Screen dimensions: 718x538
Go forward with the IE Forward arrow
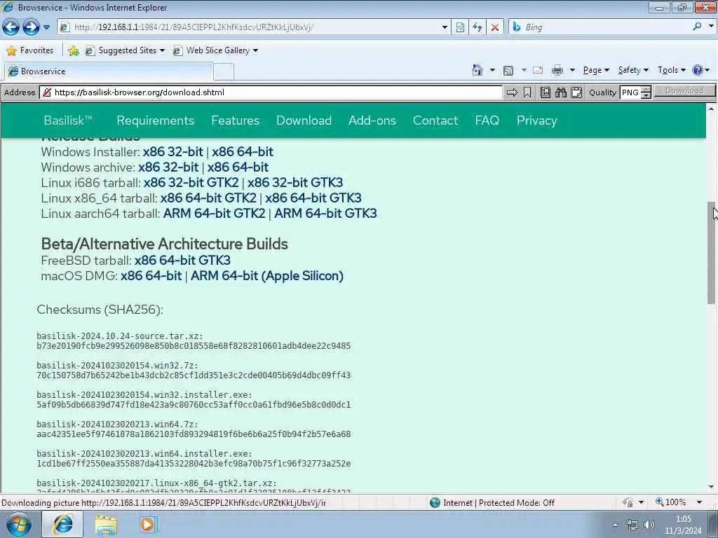click(x=31, y=27)
